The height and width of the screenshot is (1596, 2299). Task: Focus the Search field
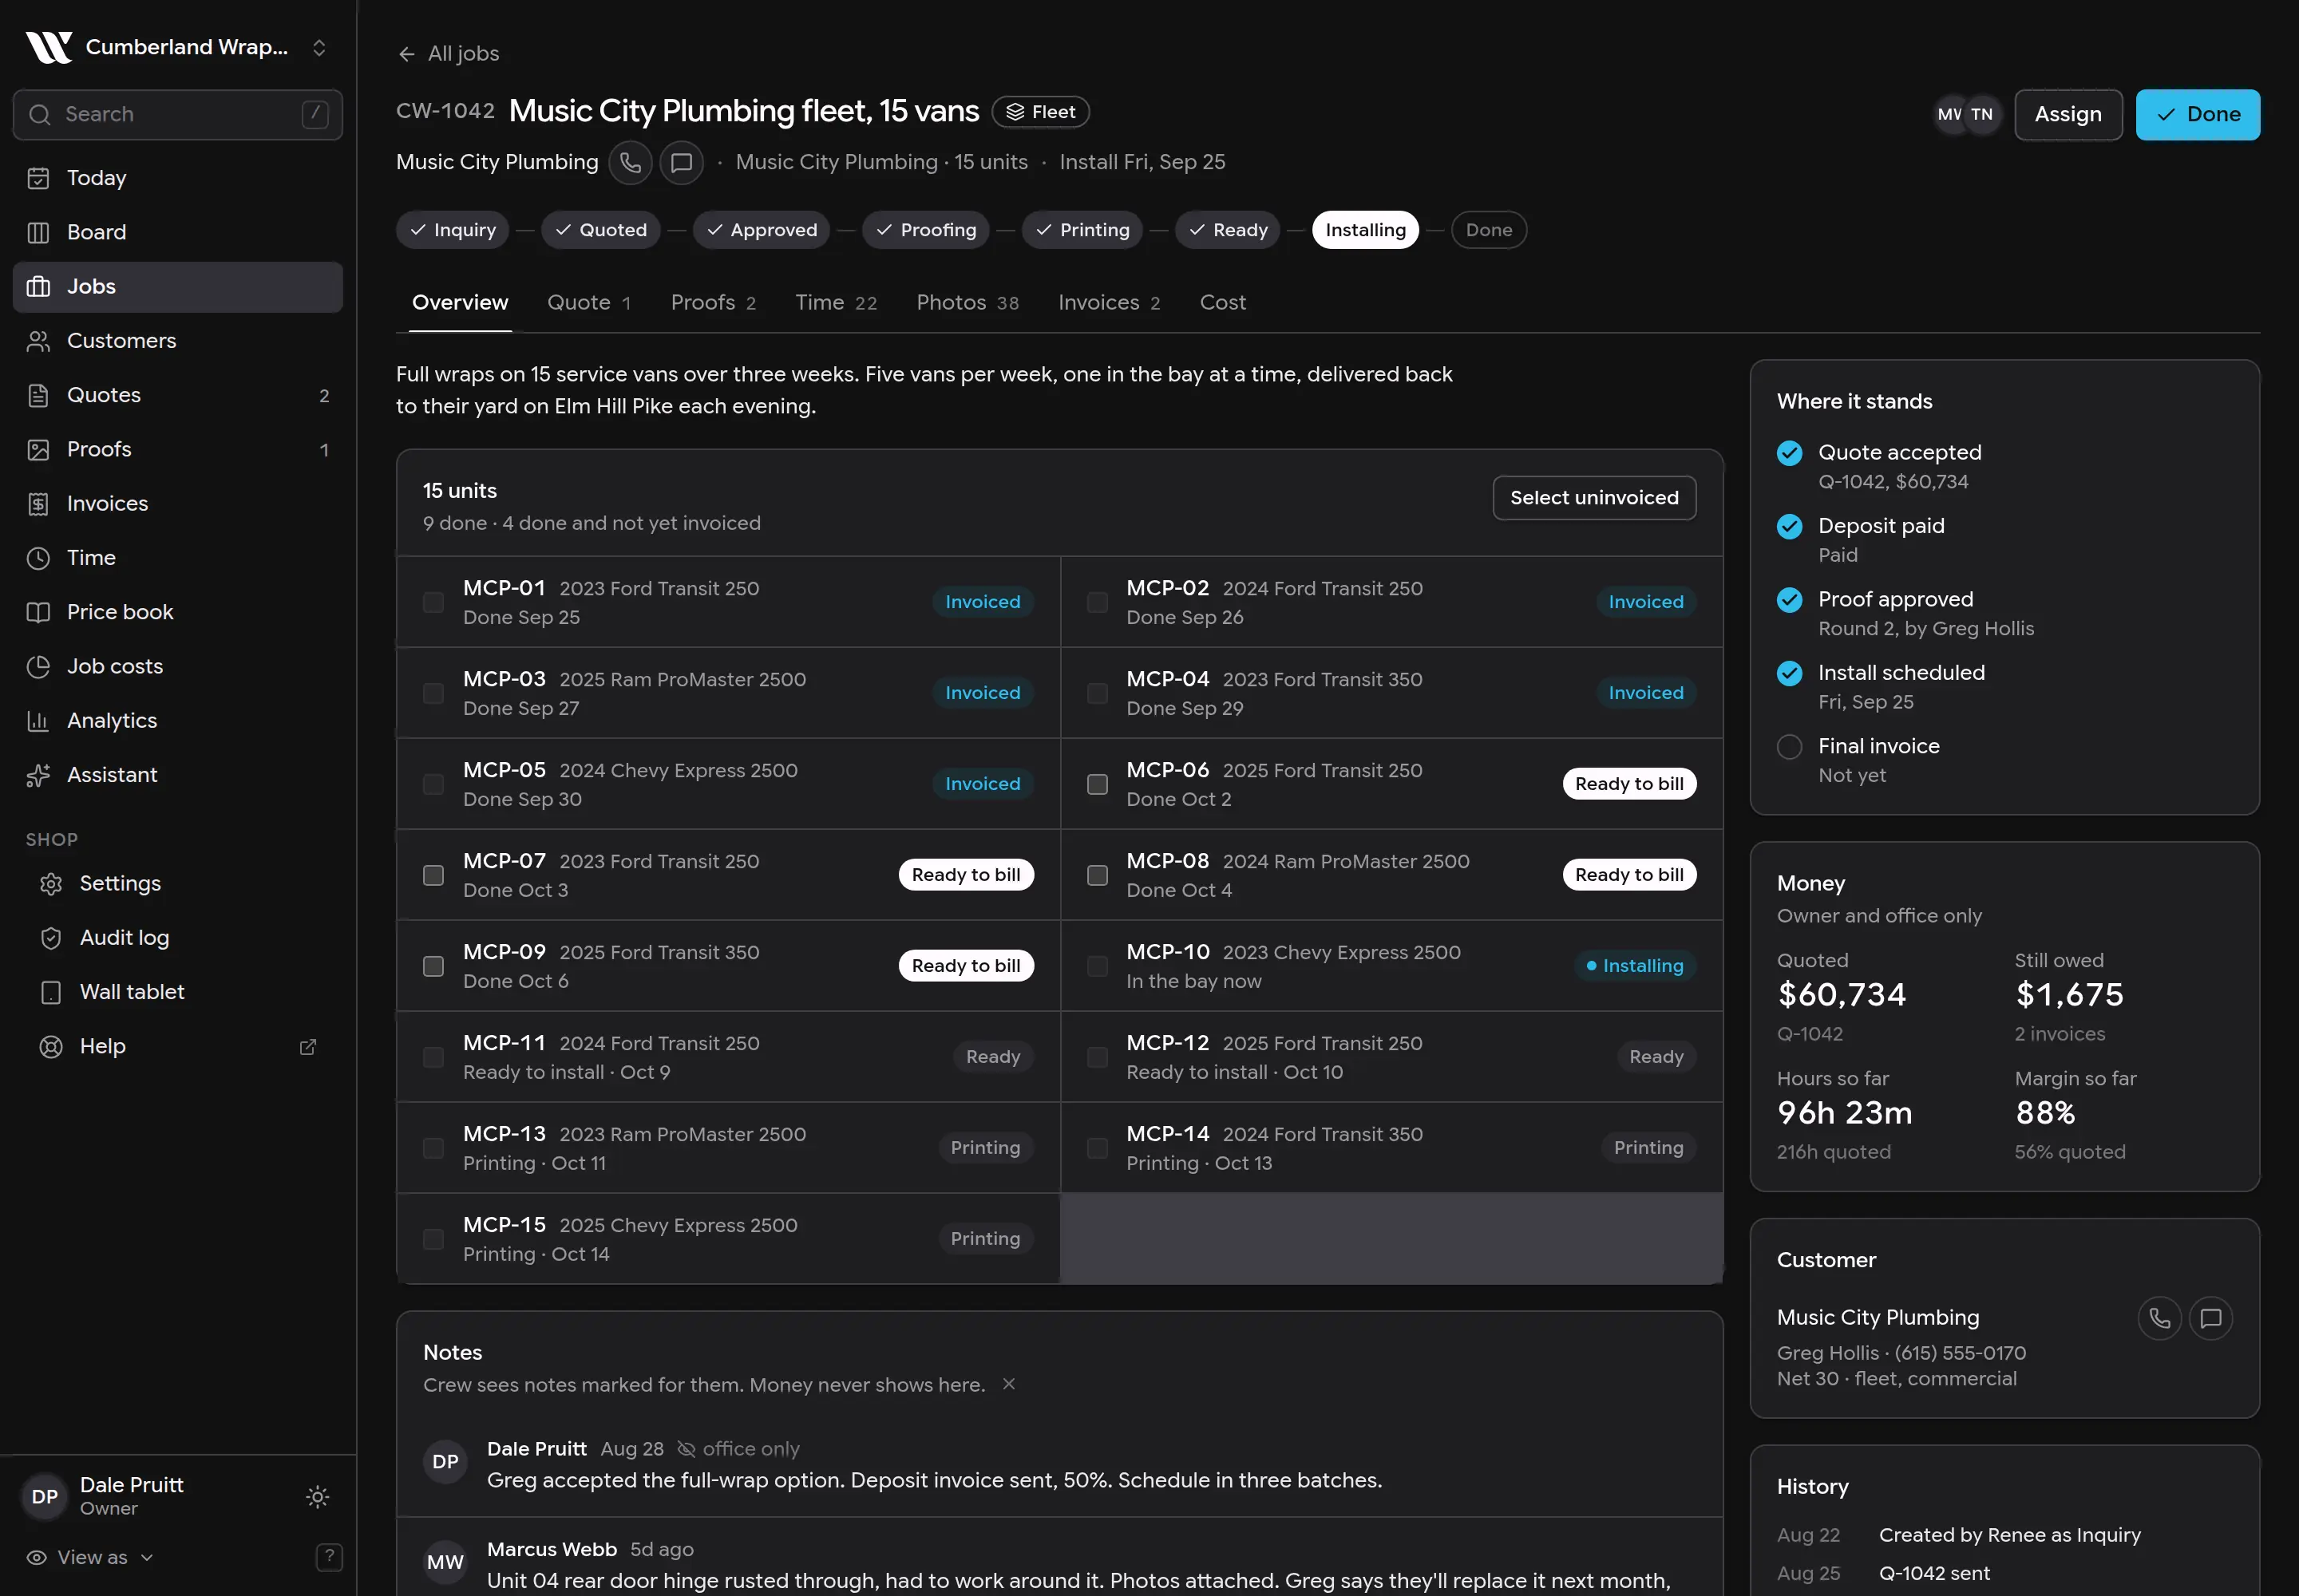(x=177, y=114)
